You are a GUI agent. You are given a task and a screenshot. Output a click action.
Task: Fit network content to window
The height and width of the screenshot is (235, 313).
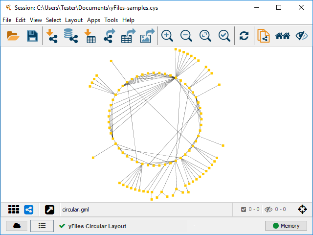point(205,36)
